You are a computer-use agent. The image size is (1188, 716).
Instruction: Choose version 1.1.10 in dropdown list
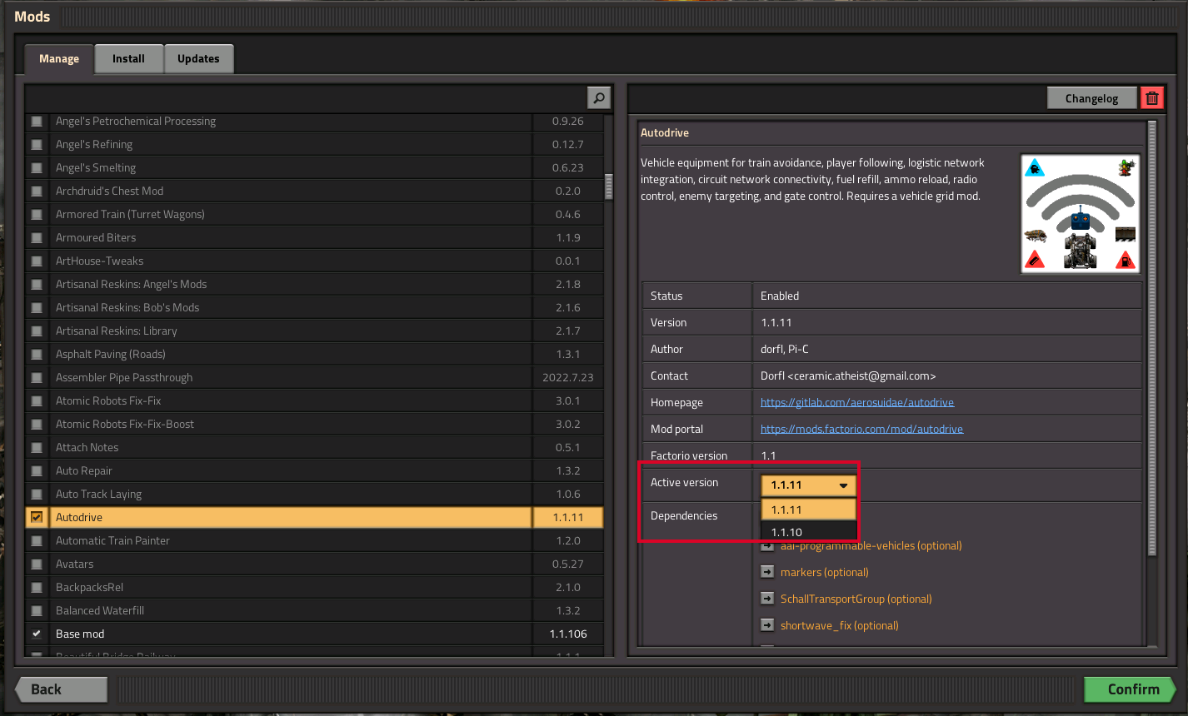[808, 531]
